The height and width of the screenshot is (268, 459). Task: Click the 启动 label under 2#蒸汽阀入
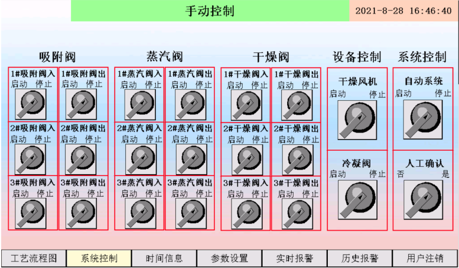pyautogui.click(x=129, y=139)
